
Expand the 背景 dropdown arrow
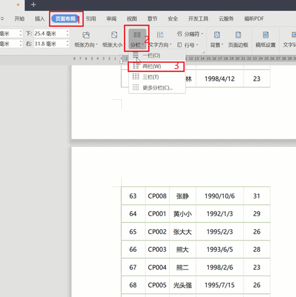tap(222, 45)
